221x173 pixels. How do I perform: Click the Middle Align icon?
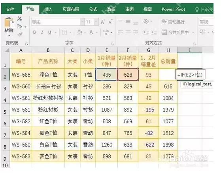(x=128, y=22)
